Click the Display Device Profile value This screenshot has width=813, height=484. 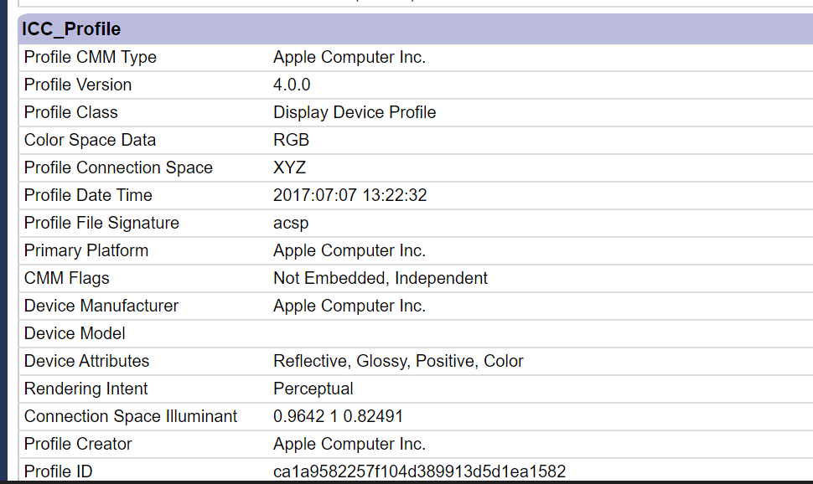pyautogui.click(x=355, y=113)
